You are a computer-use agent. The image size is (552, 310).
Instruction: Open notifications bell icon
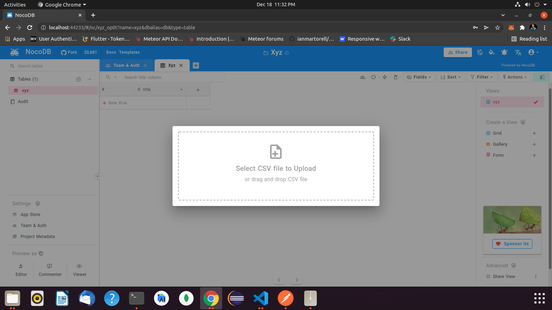[x=504, y=52]
